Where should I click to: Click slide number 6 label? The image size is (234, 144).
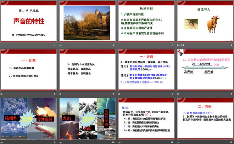tap(114, 94)
